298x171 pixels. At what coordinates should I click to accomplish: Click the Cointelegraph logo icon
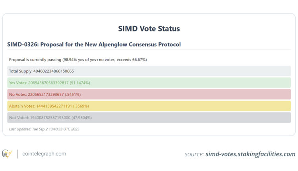7,154
